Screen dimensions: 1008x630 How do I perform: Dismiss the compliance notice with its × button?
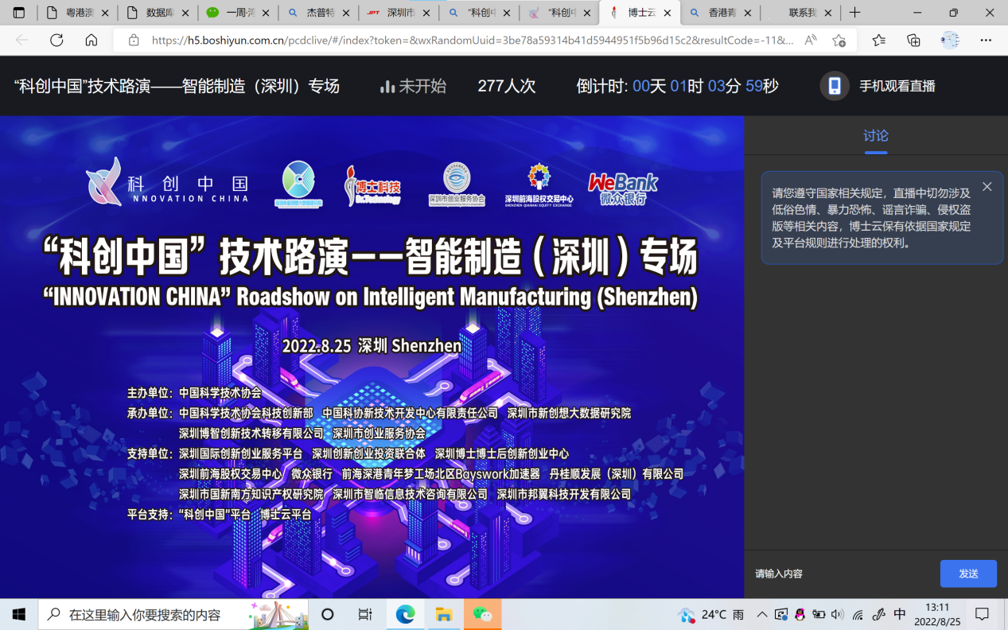987,186
